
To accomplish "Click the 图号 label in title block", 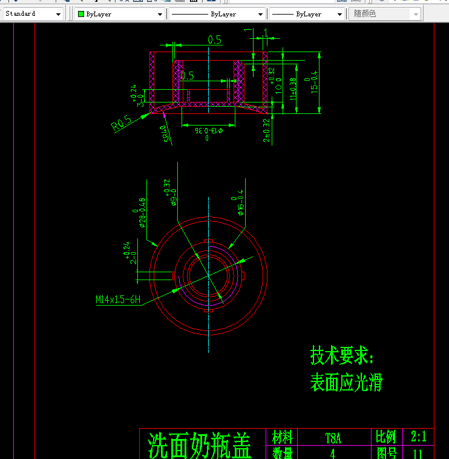I will 387,453.
